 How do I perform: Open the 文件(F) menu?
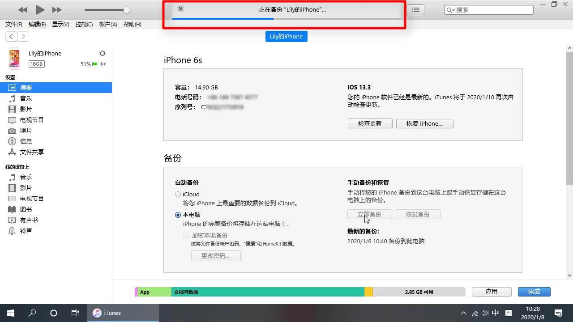[x=14, y=25]
